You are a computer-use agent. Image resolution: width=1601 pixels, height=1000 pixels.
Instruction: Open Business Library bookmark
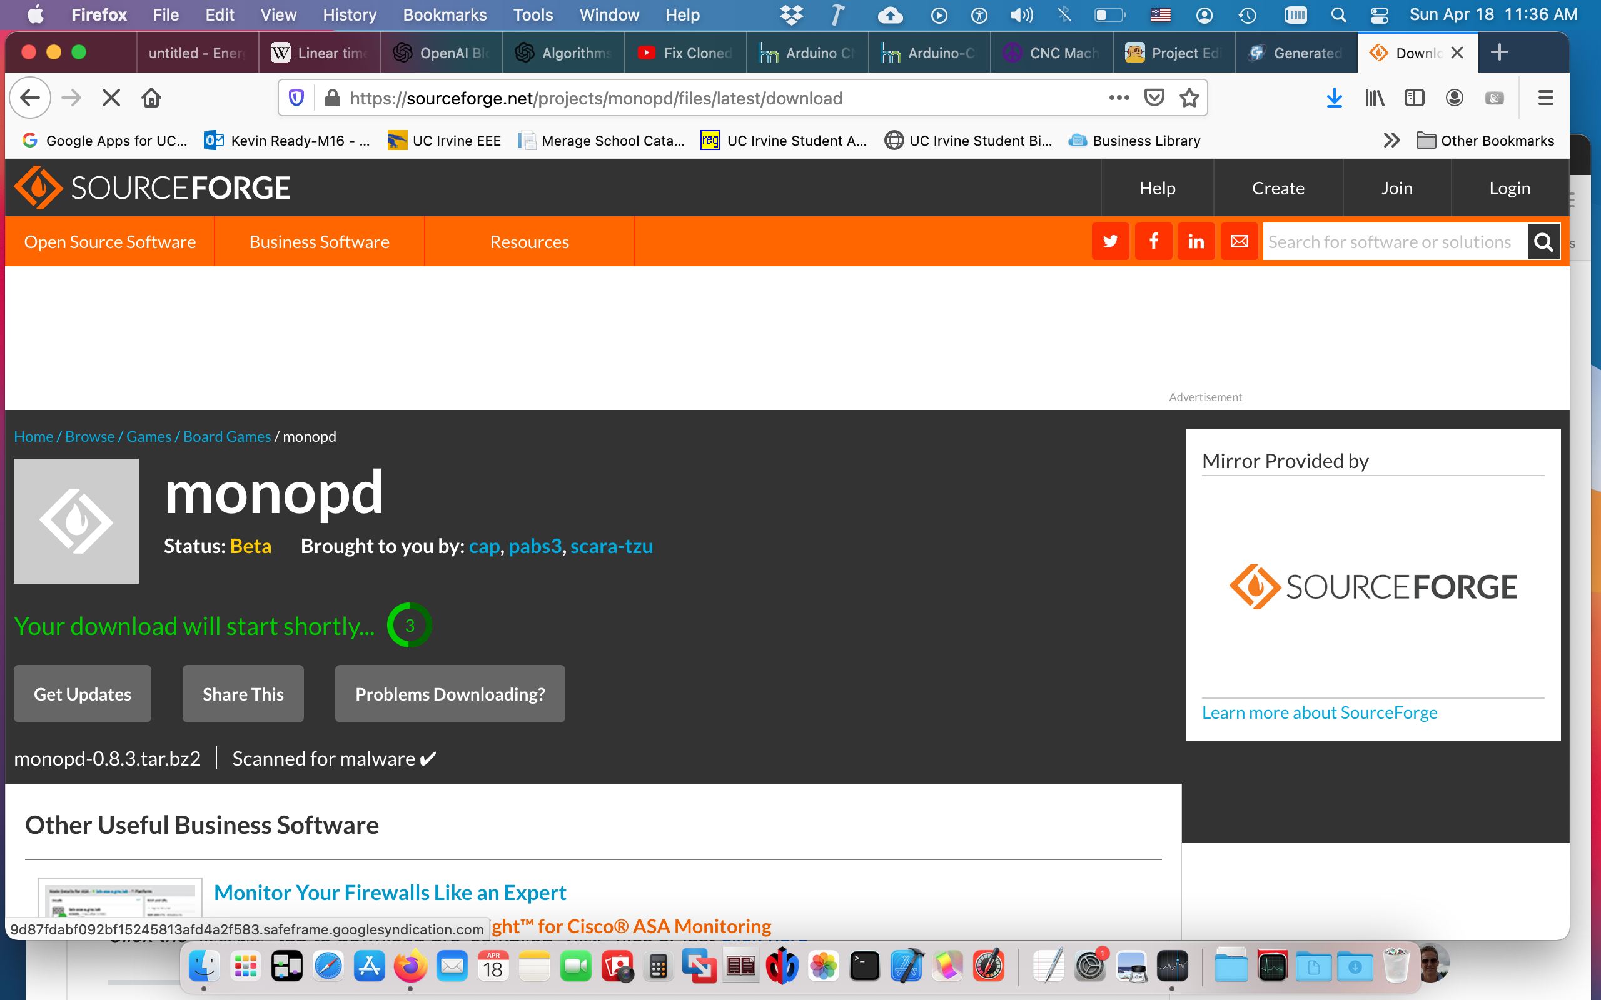point(1134,140)
